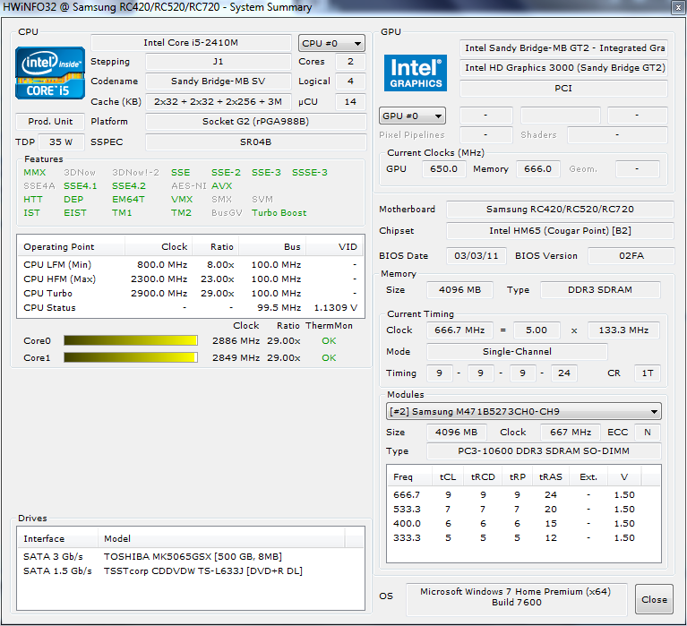
Task: Click the Operating Point column header
Action: [x=71, y=246]
